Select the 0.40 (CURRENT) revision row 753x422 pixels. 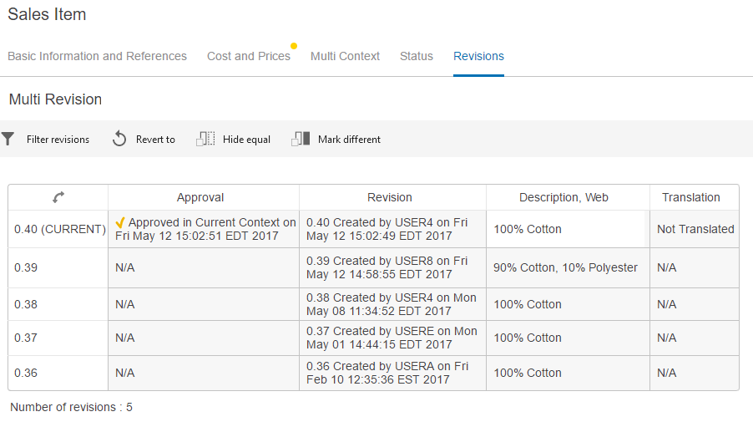tap(59, 229)
